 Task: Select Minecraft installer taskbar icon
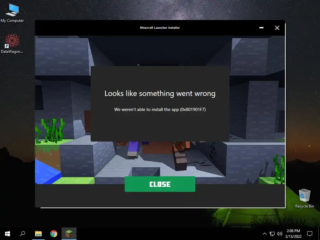pyautogui.click(x=69, y=234)
